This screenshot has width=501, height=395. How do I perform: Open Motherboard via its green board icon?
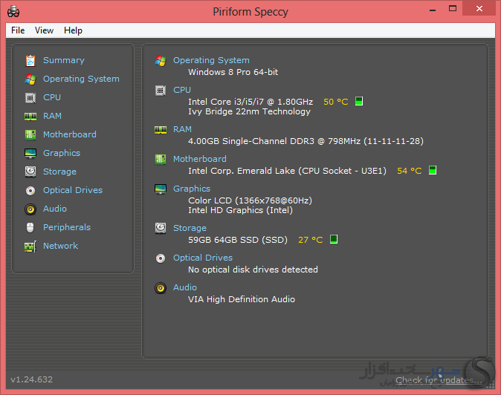pos(30,134)
